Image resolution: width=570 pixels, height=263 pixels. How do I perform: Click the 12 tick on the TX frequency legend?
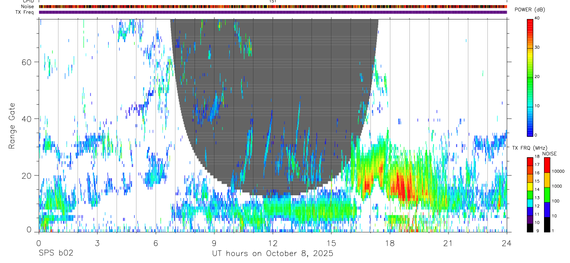537,206
